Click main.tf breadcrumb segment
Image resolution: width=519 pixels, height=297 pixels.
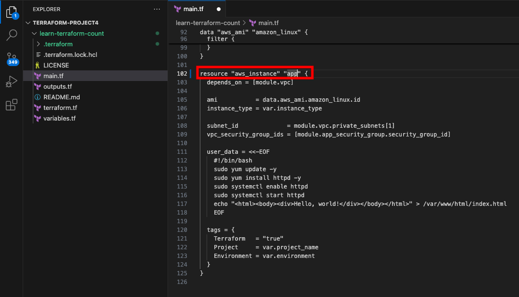click(x=268, y=23)
